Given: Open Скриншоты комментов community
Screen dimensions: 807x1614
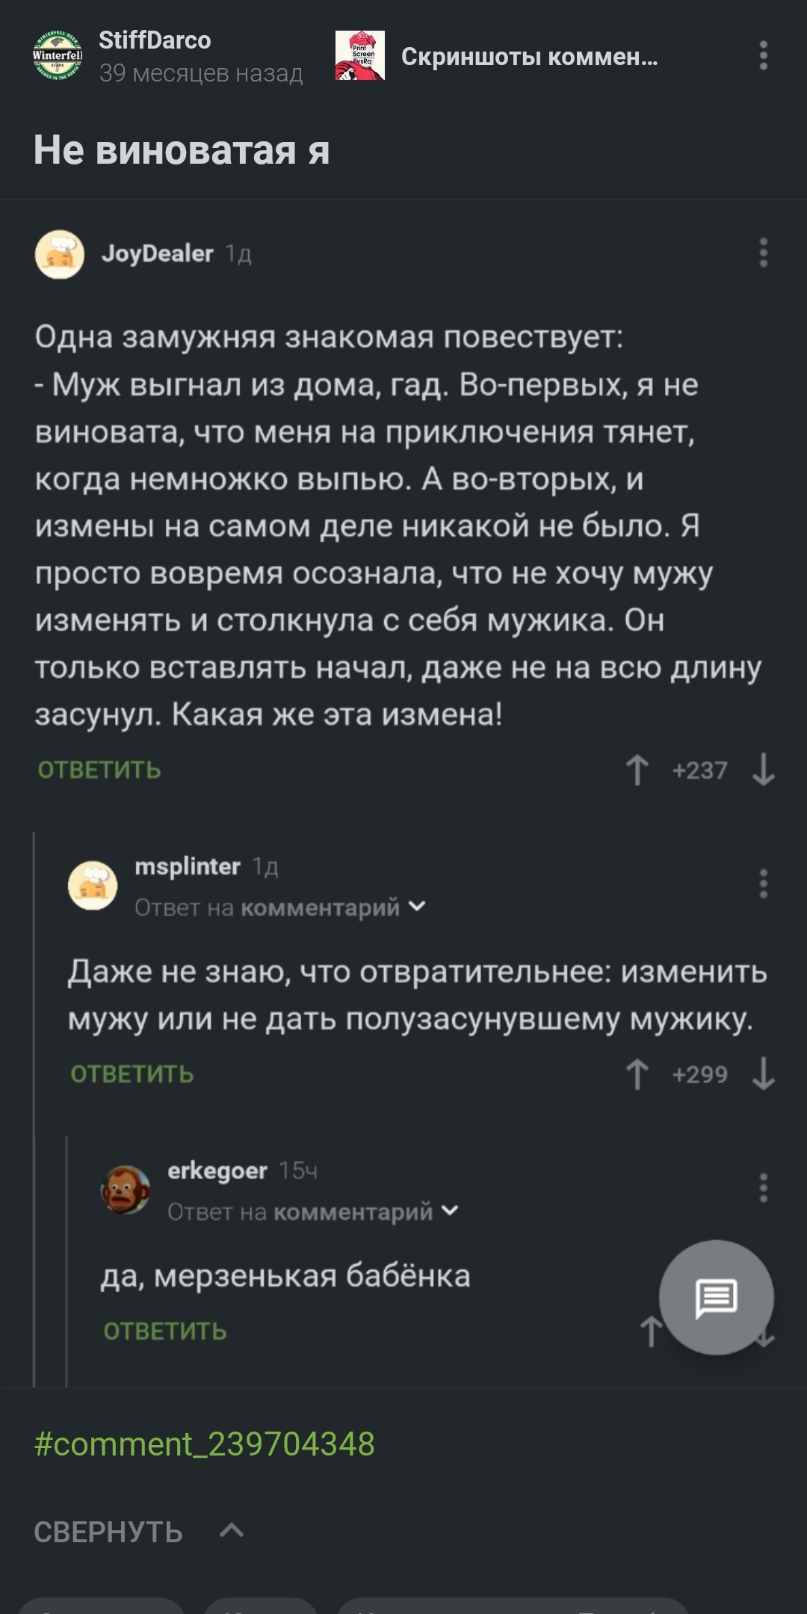Looking at the screenshot, I should 528,56.
